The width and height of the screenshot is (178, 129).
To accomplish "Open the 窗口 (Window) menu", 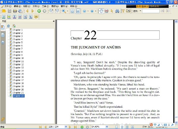I will (64, 6).
